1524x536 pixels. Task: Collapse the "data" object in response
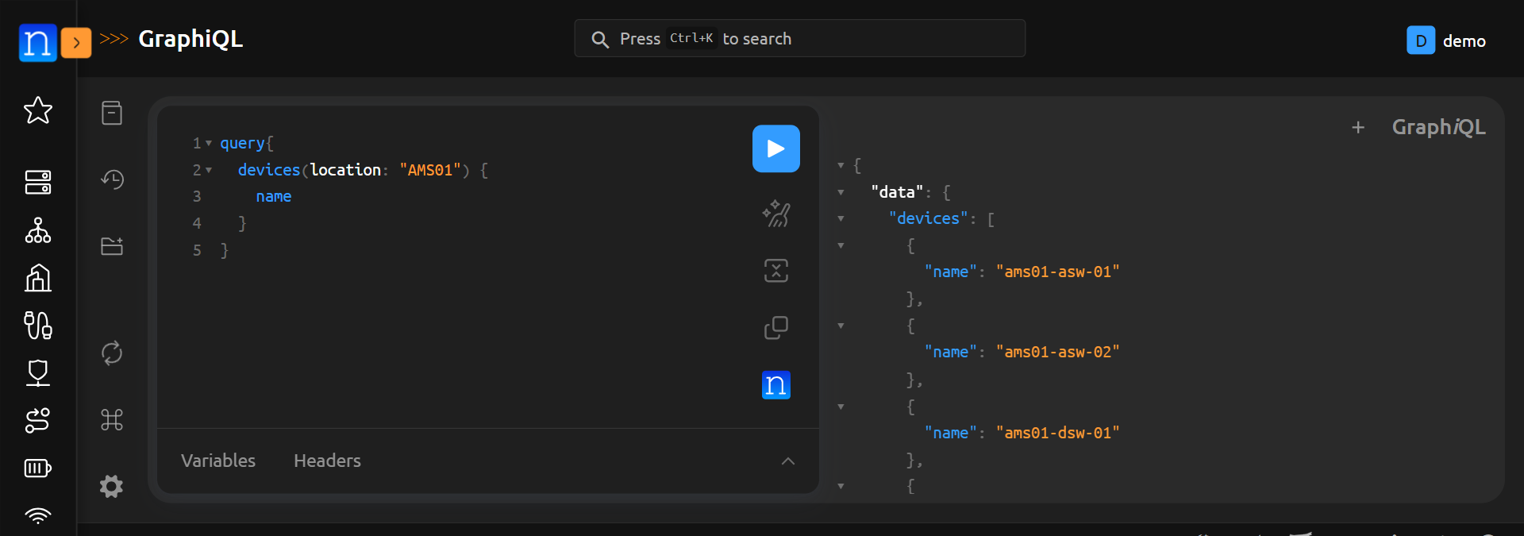841,192
